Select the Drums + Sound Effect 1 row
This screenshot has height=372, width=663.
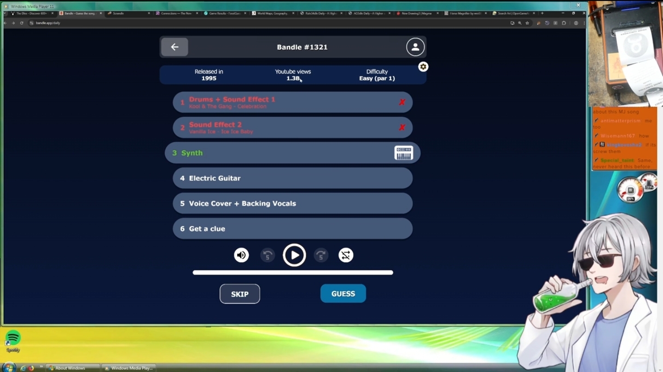tap(293, 102)
